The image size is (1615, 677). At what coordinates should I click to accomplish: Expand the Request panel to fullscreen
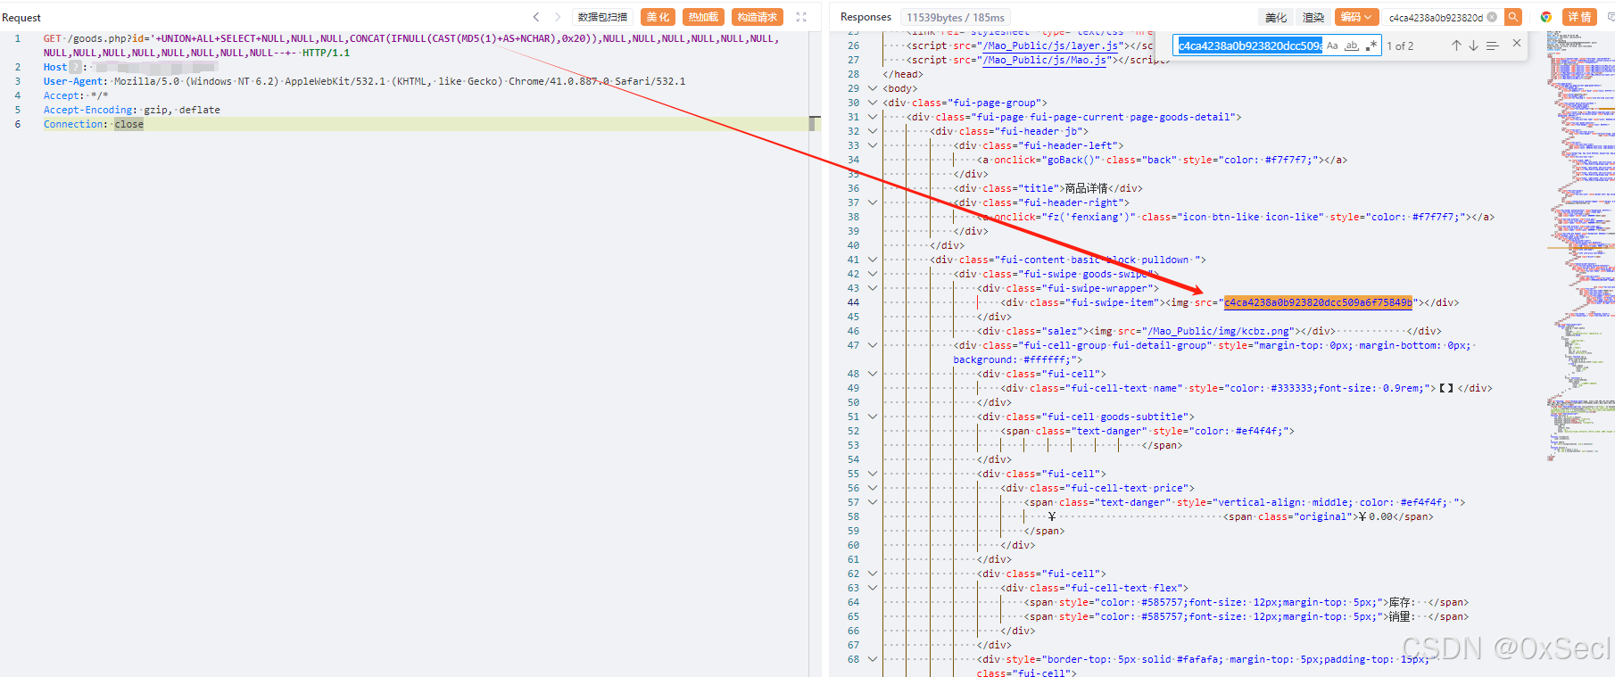(801, 17)
